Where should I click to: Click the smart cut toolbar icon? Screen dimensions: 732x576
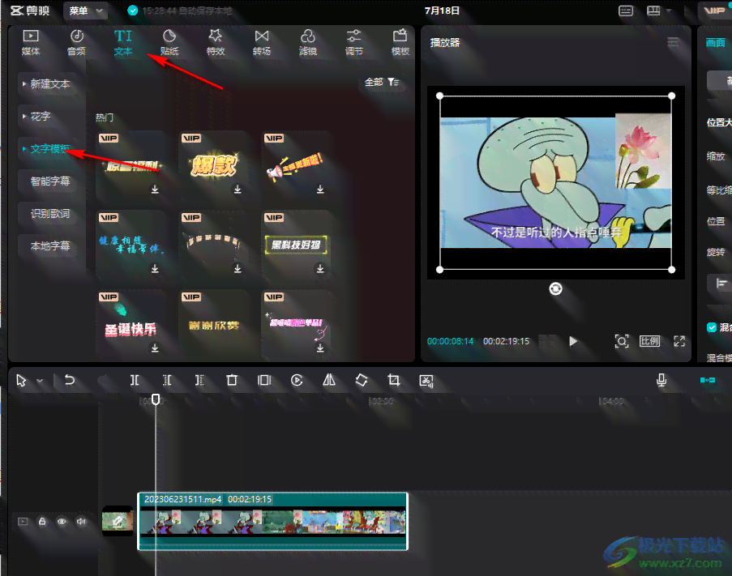point(426,381)
